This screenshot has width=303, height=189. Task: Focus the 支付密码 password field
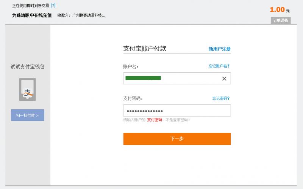coord(177,111)
